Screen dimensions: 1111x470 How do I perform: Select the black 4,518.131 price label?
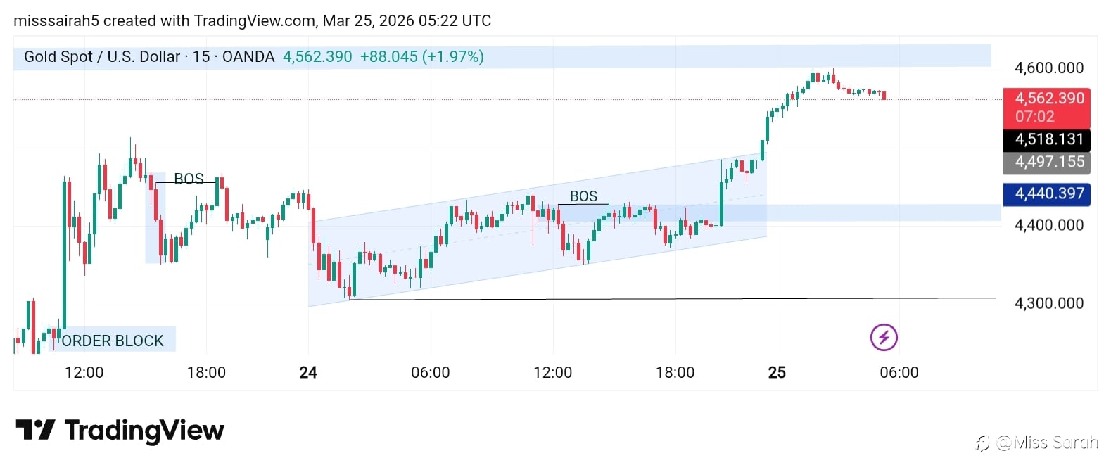(1048, 139)
